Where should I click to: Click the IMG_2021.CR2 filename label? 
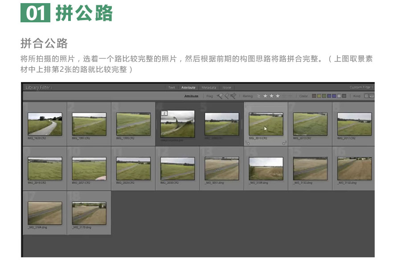click(x=81, y=183)
